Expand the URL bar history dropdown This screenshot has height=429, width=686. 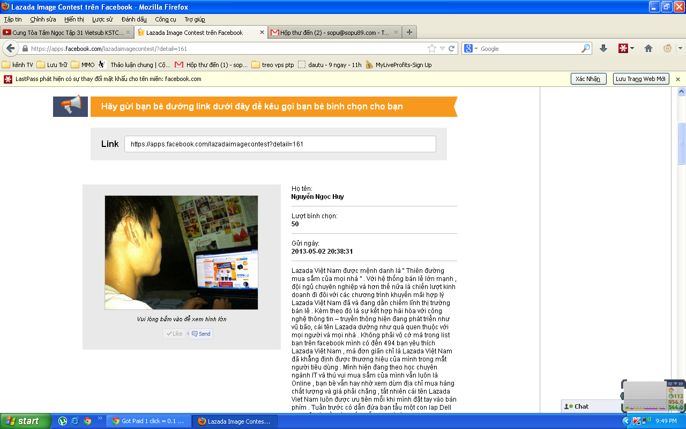442,48
